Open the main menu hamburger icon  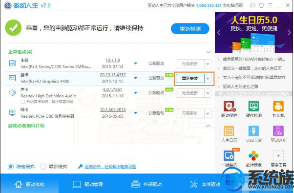(270, 5)
